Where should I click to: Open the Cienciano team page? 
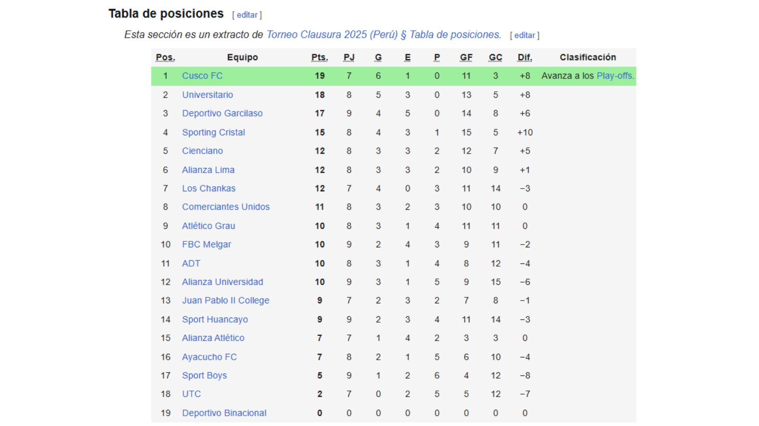(202, 151)
